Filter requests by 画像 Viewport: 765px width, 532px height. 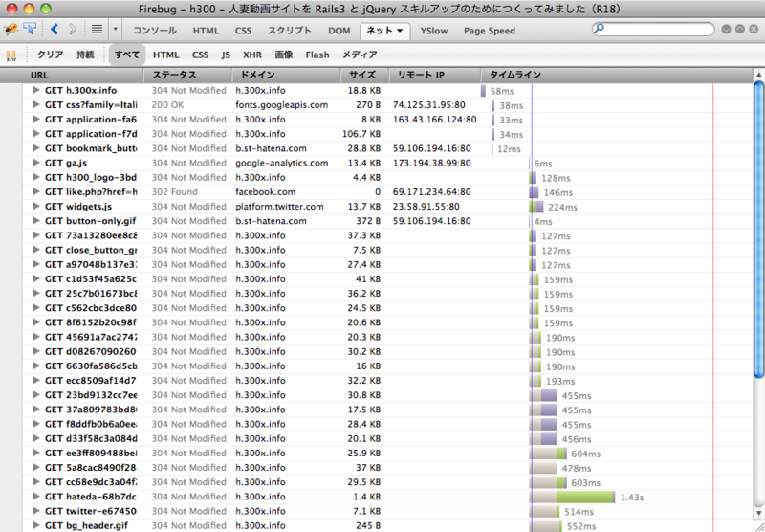(283, 55)
